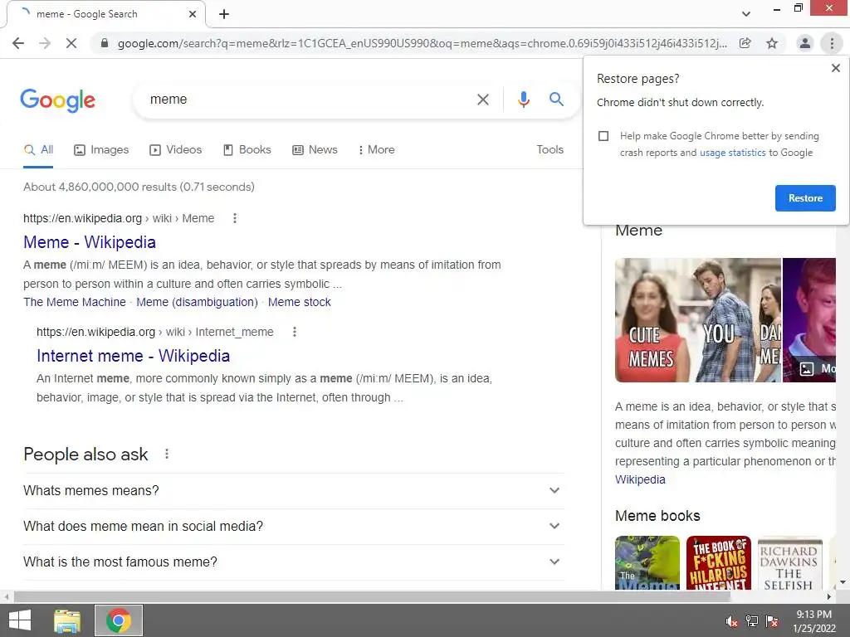This screenshot has width=850, height=637.
Task: Clear the search box with the X icon
Action: click(483, 100)
